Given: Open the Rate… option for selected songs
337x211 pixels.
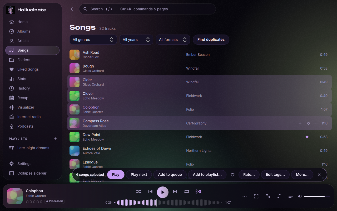Looking at the screenshot, I should click(249, 175).
